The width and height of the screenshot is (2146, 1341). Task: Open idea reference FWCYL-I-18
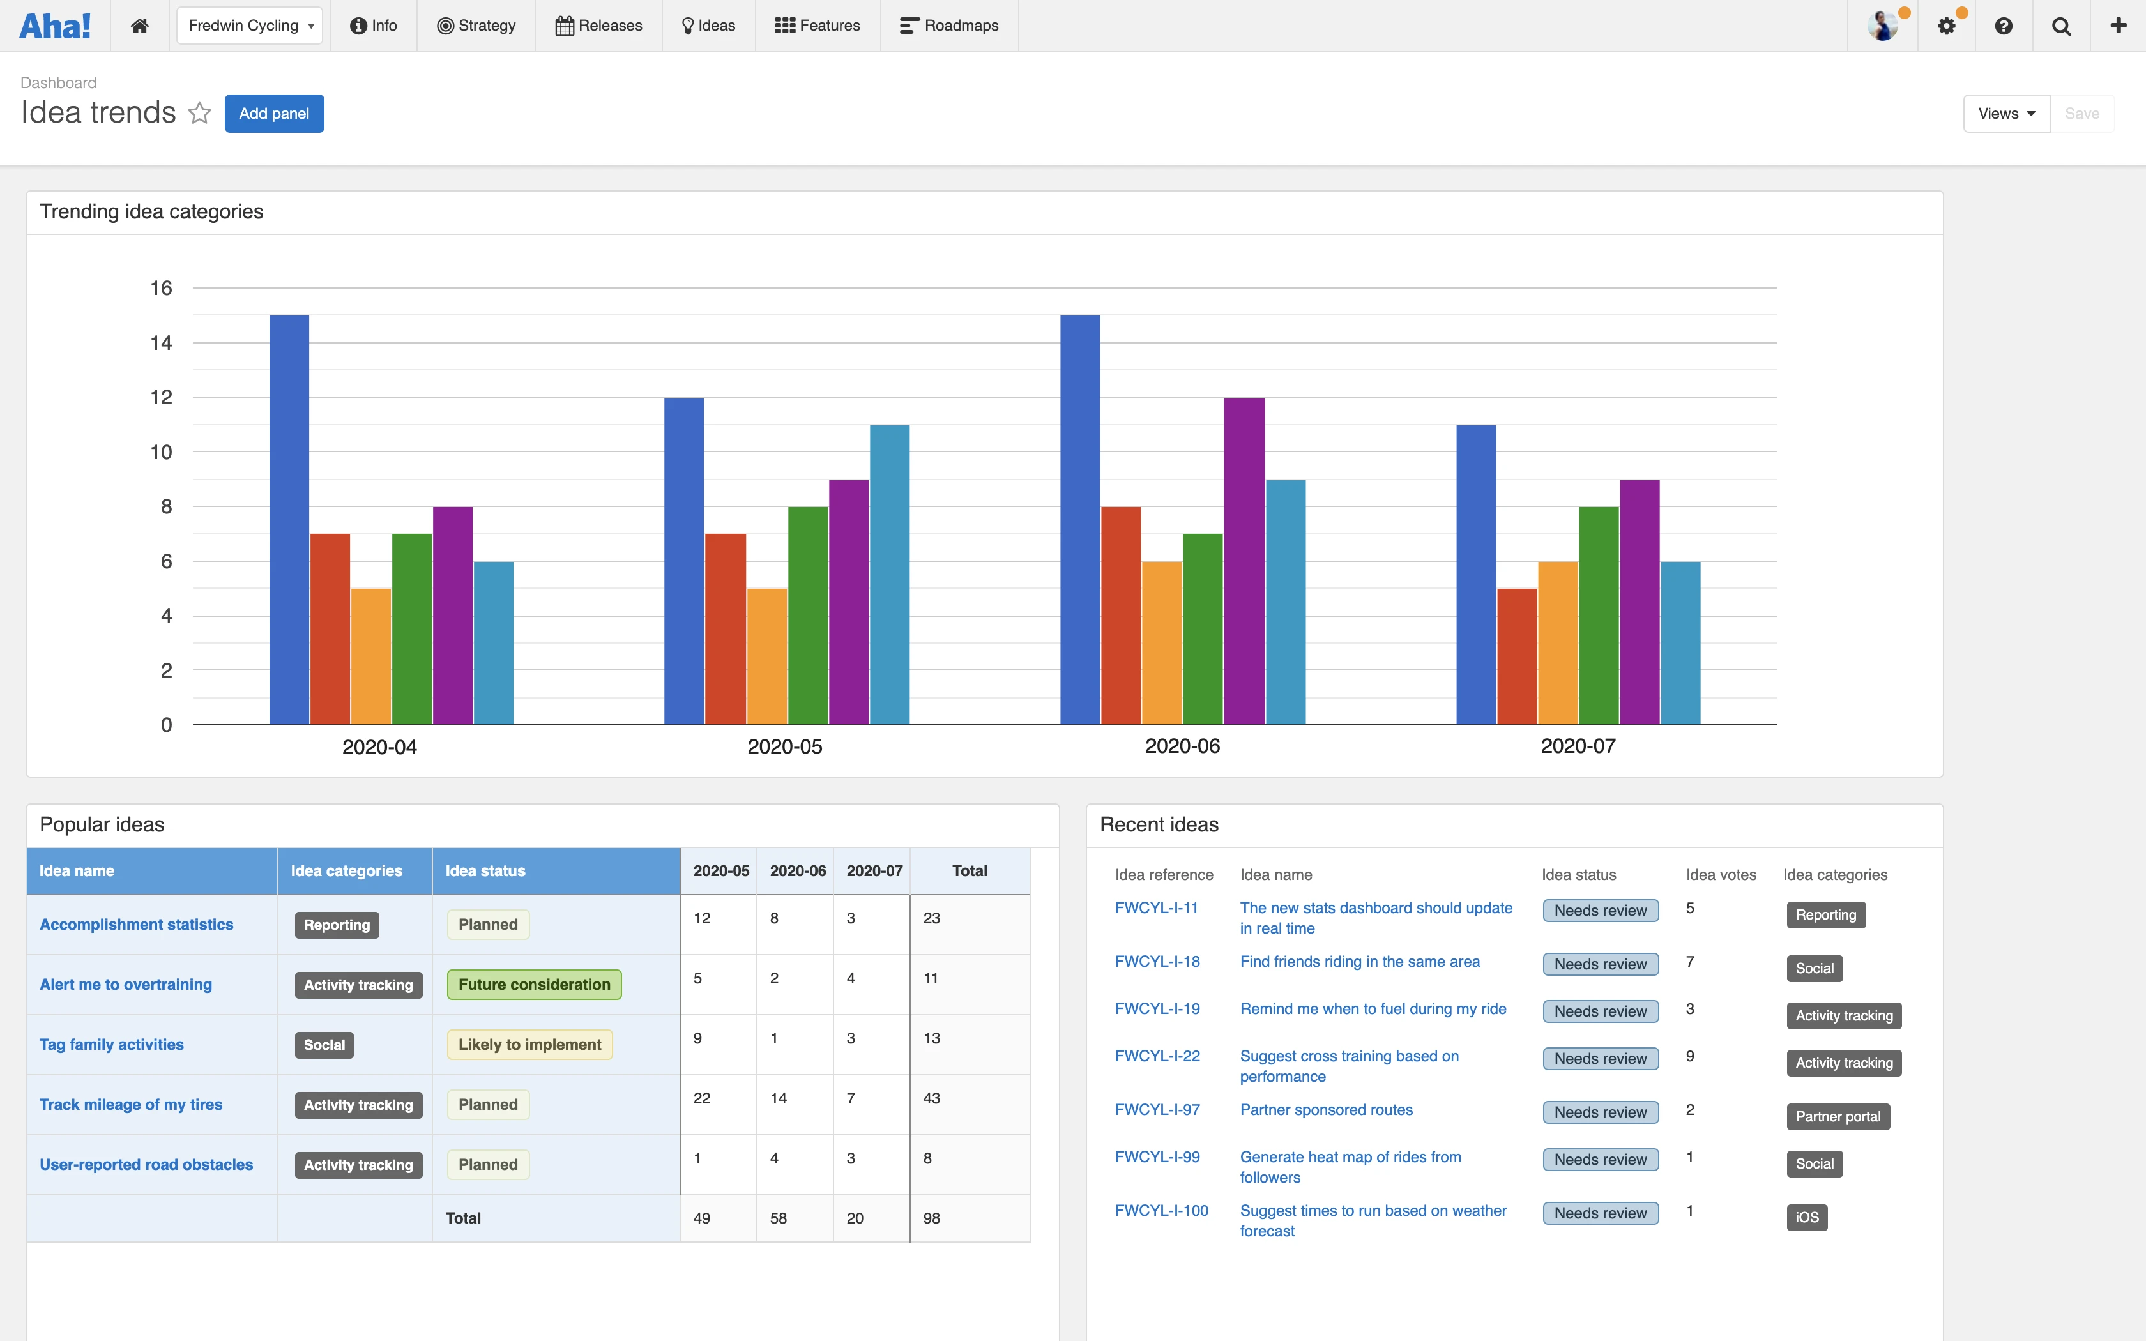[1157, 962]
